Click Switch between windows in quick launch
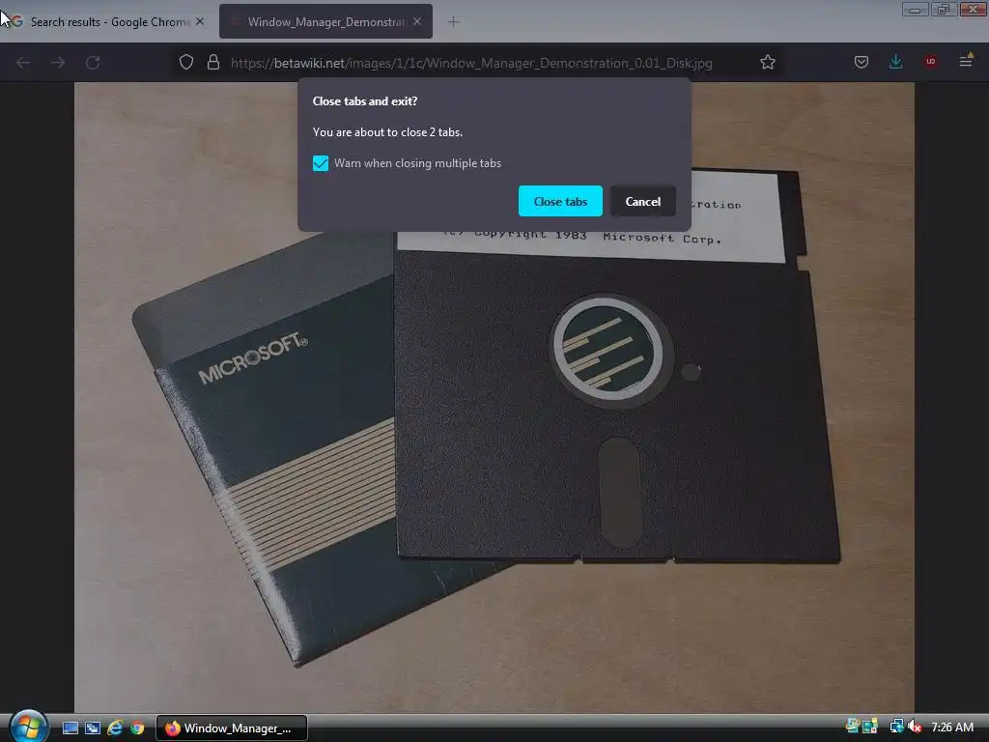This screenshot has width=989, height=742. 93,728
